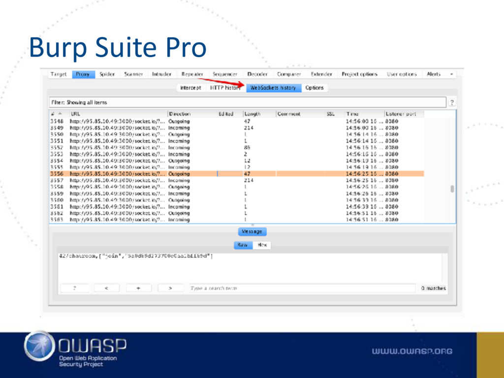The image size is (504, 378).
Task: Select history row 3562
Action: tap(237, 213)
